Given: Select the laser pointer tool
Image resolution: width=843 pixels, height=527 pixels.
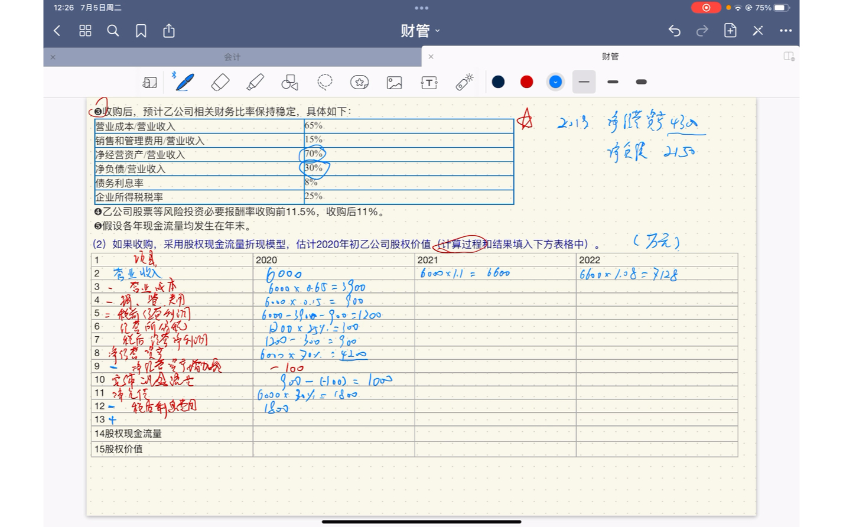Looking at the screenshot, I should pos(464,82).
